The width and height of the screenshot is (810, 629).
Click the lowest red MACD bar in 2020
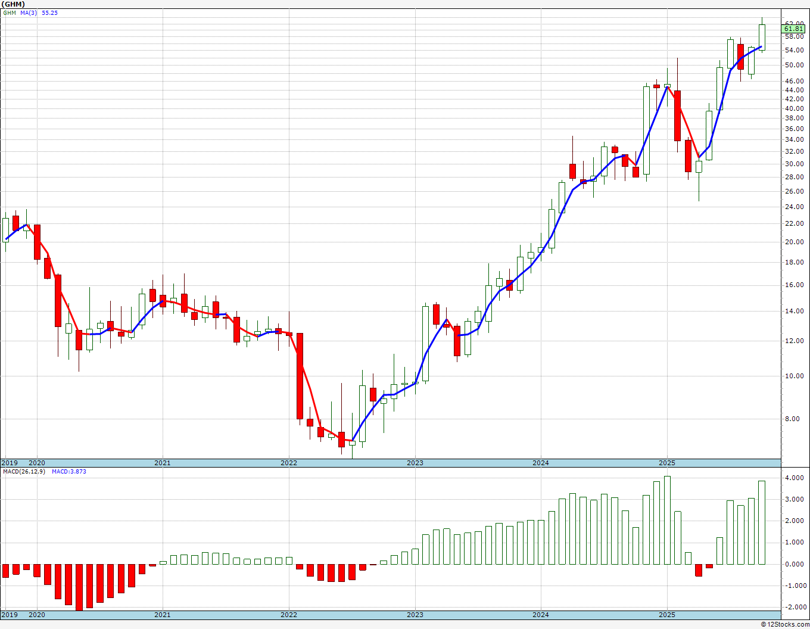(x=79, y=587)
